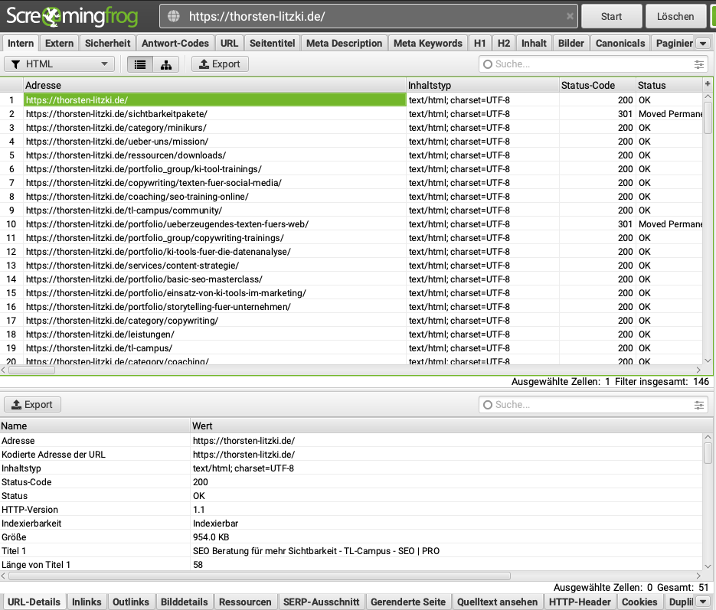
Task: Switch to list view icon
Action: (x=139, y=64)
